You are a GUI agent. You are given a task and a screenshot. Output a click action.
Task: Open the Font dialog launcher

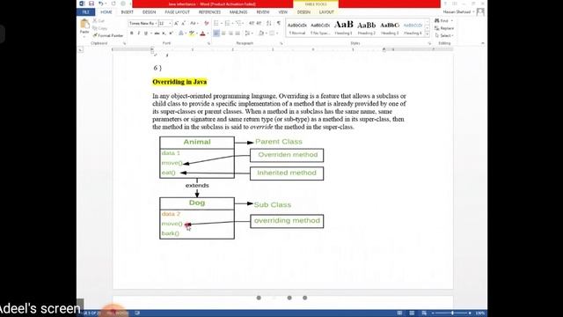(208, 43)
